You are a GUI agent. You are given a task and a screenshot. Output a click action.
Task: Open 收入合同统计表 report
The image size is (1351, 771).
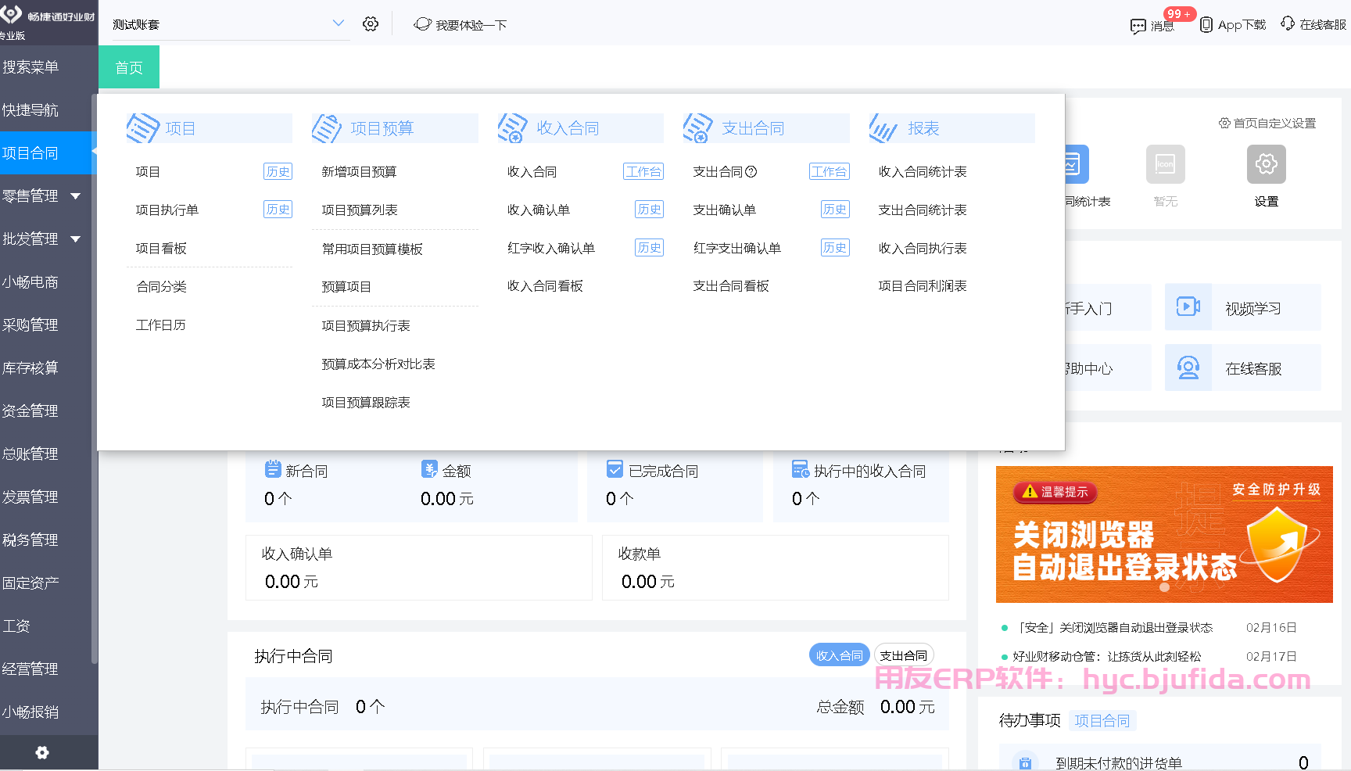(x=923, y=171)
